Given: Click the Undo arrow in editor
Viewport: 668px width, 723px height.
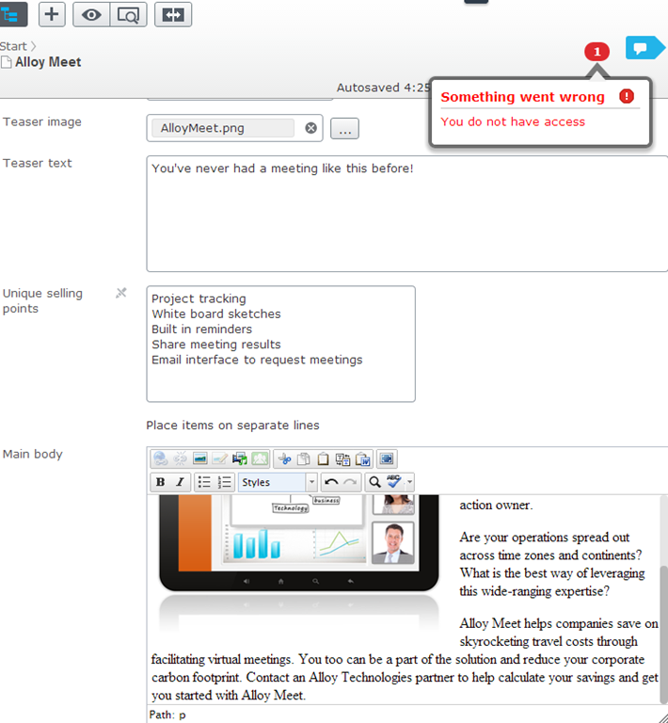Looking at the screenshot, I should click(331, 482).
